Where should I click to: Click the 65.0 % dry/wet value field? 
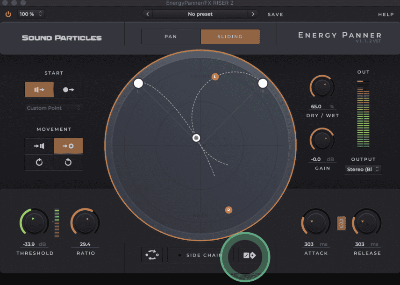pyautogui.click(x=322, y=107)
